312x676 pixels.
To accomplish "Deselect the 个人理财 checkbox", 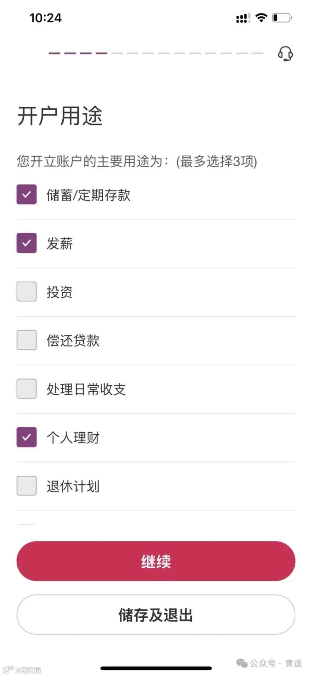I will [27, 437].
